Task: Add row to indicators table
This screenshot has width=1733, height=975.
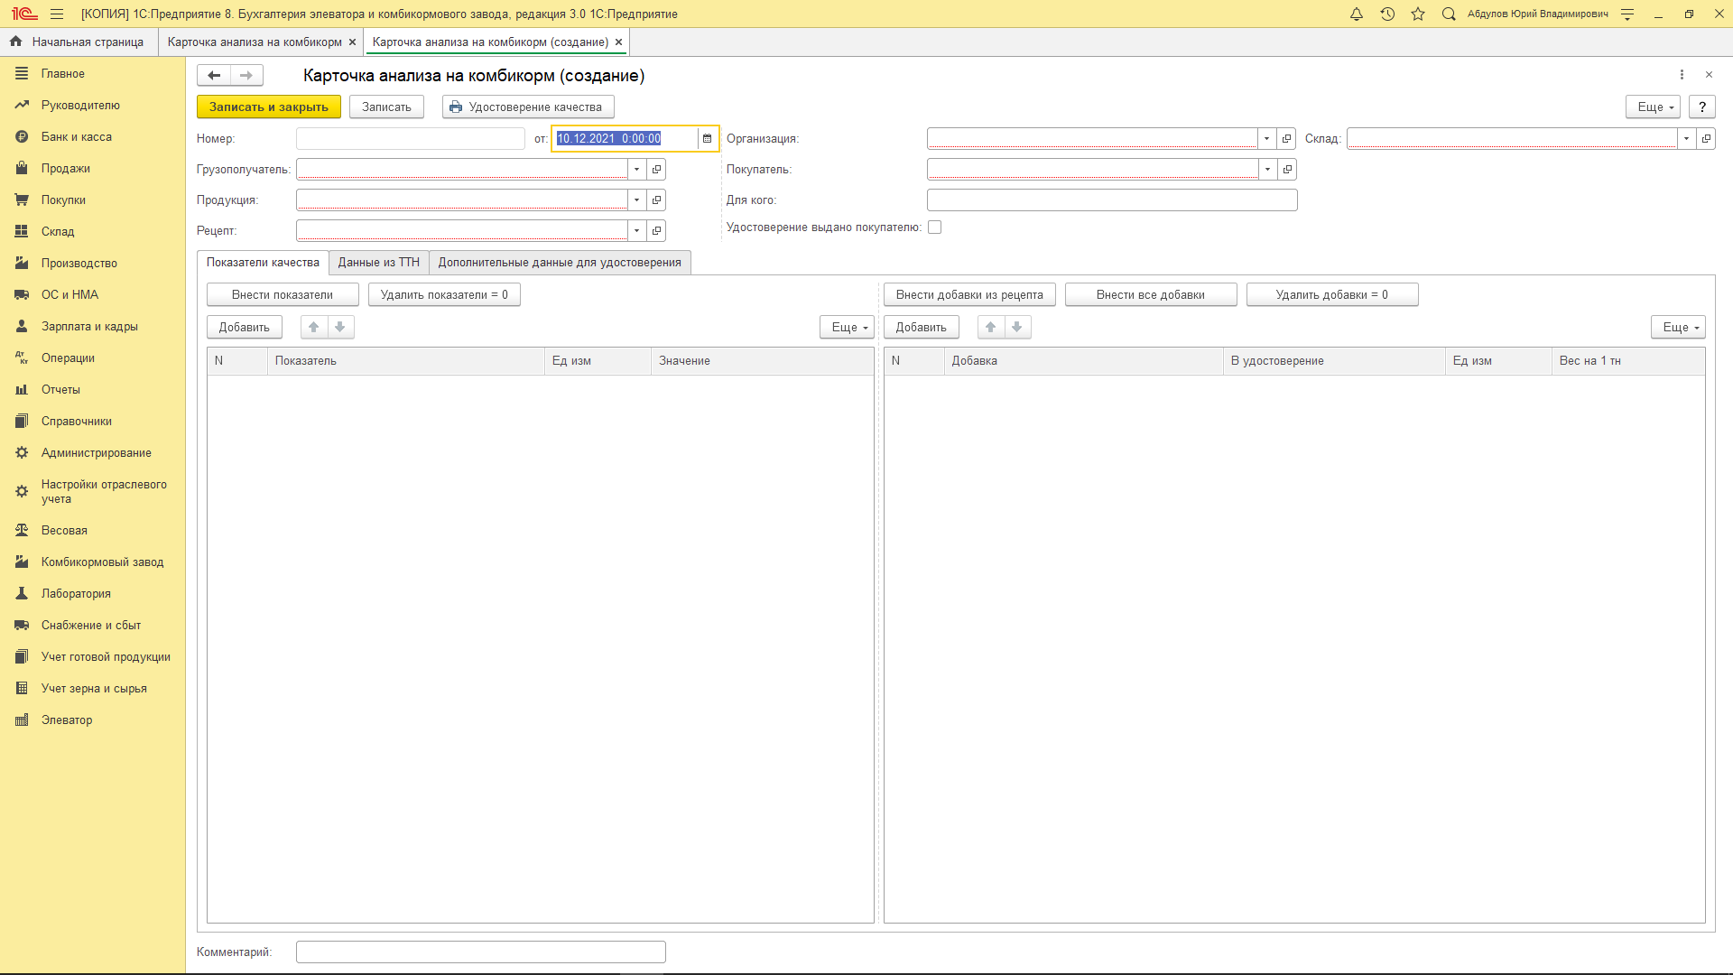Action: 245,327
